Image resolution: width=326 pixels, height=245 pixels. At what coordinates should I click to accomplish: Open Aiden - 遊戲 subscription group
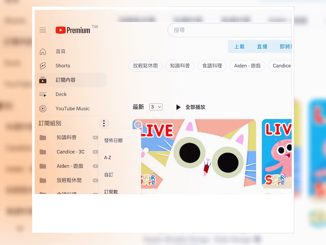(x=70, y=166)
